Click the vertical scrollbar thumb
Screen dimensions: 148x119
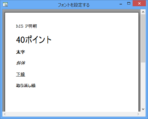pyautogui.click(x=143, y=38)
